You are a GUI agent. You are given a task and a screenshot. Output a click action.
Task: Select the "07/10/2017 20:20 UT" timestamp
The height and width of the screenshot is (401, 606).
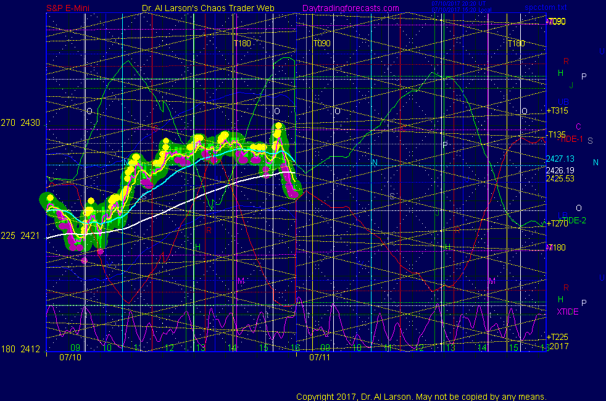[x=459, y=4]
